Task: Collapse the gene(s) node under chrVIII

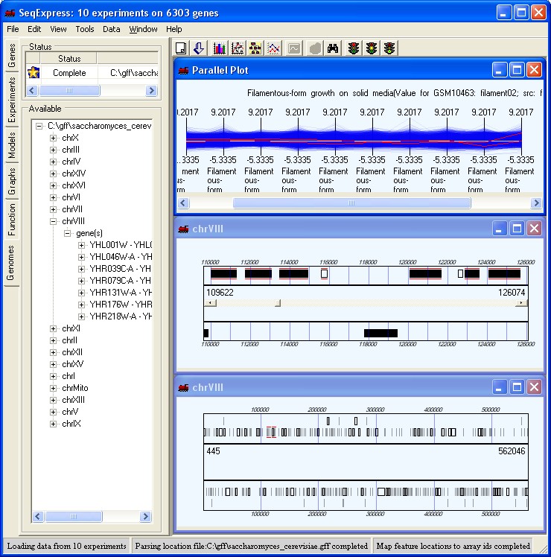Action: pos(67,233)
